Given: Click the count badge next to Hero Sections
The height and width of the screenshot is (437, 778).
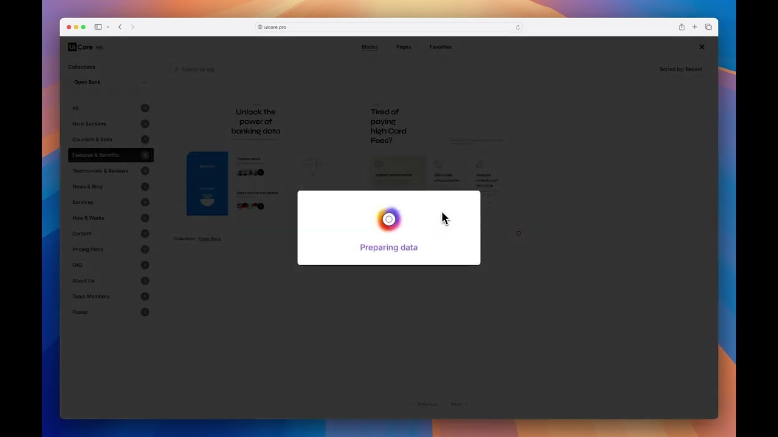Looking at the screenshot, I should [145, 124].
